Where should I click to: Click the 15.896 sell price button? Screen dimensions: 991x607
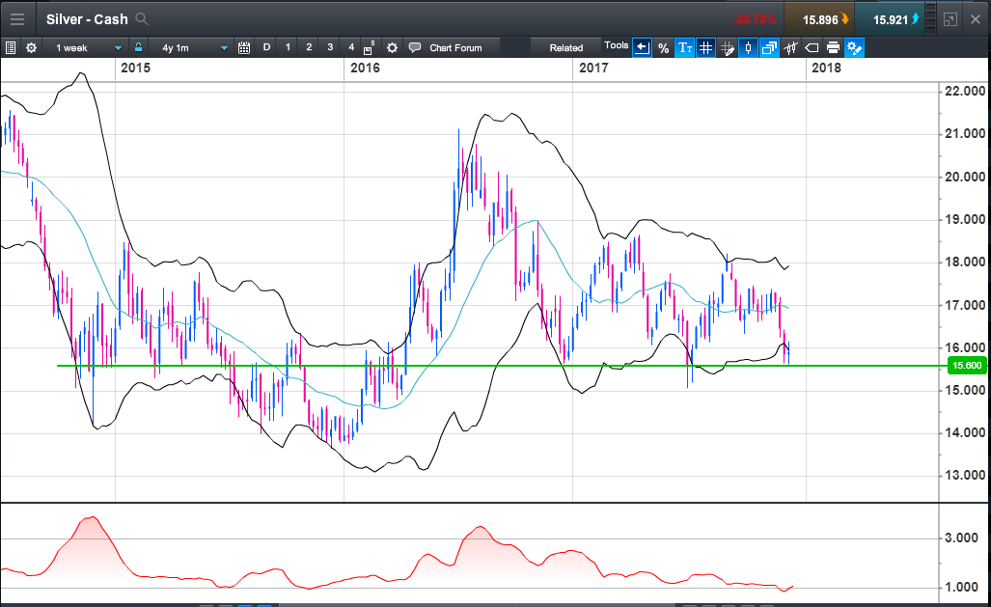pyautogui.click(x=820, y=19)
